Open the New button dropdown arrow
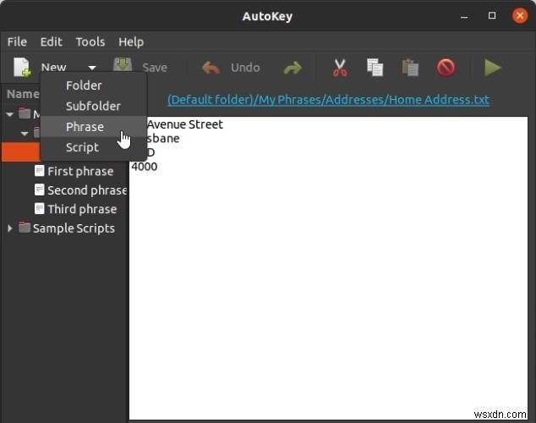 click(x=92, y=68)
